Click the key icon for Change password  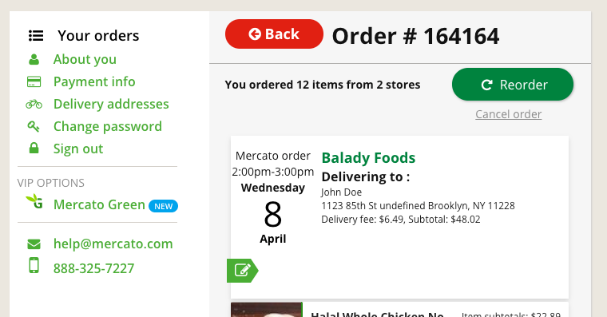(34, 126)
